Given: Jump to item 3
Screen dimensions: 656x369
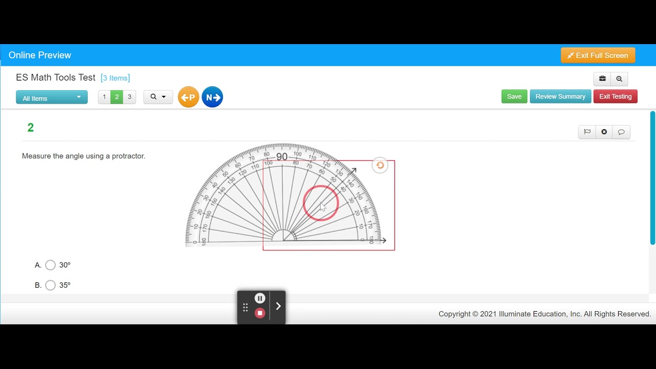Looking at the screenshot, I should point(129,97).
